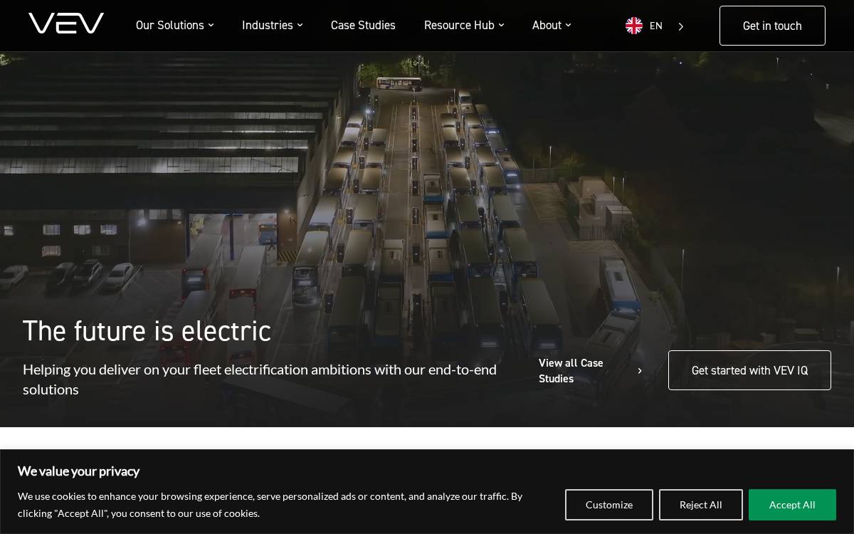Customize cookie preferences
Viewport: 854px width, 534px height.
(609, 505)
